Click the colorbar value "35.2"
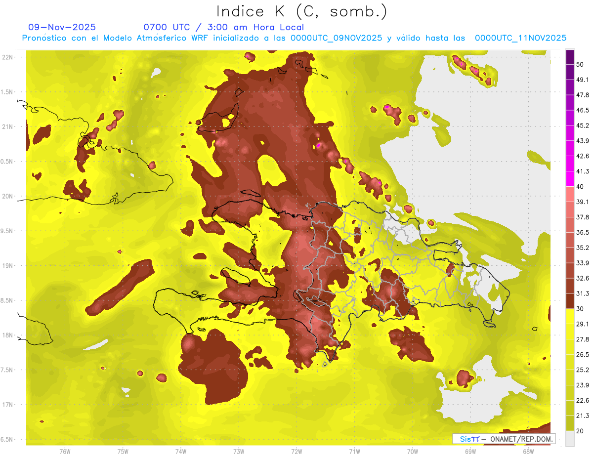This screenshot has width=593, height=458. point(582,248)
